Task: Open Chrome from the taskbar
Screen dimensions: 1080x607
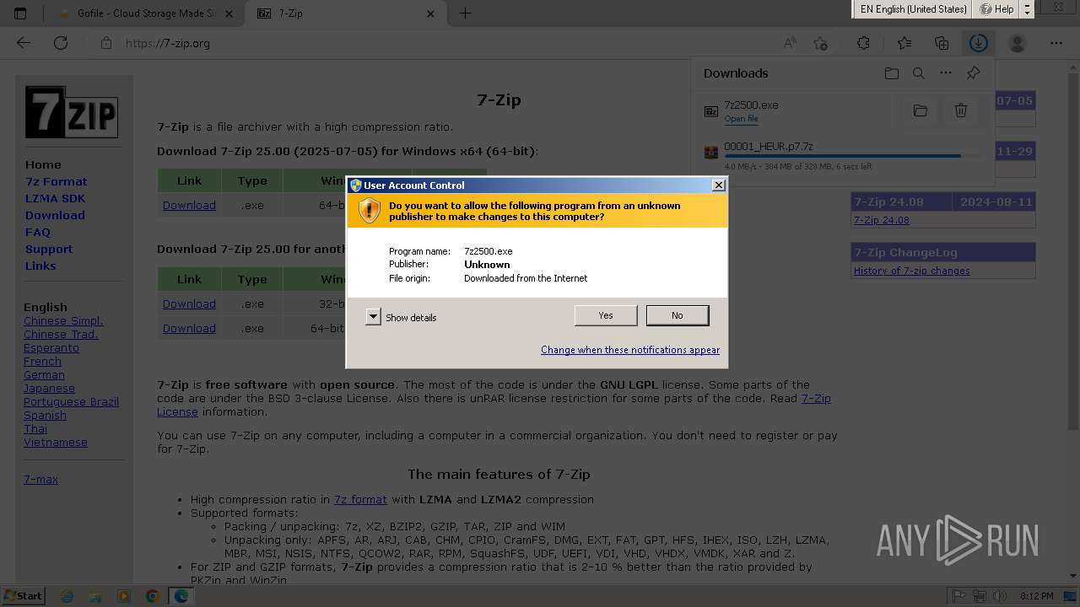Action: pyautogui.click(x=152, y=596)
